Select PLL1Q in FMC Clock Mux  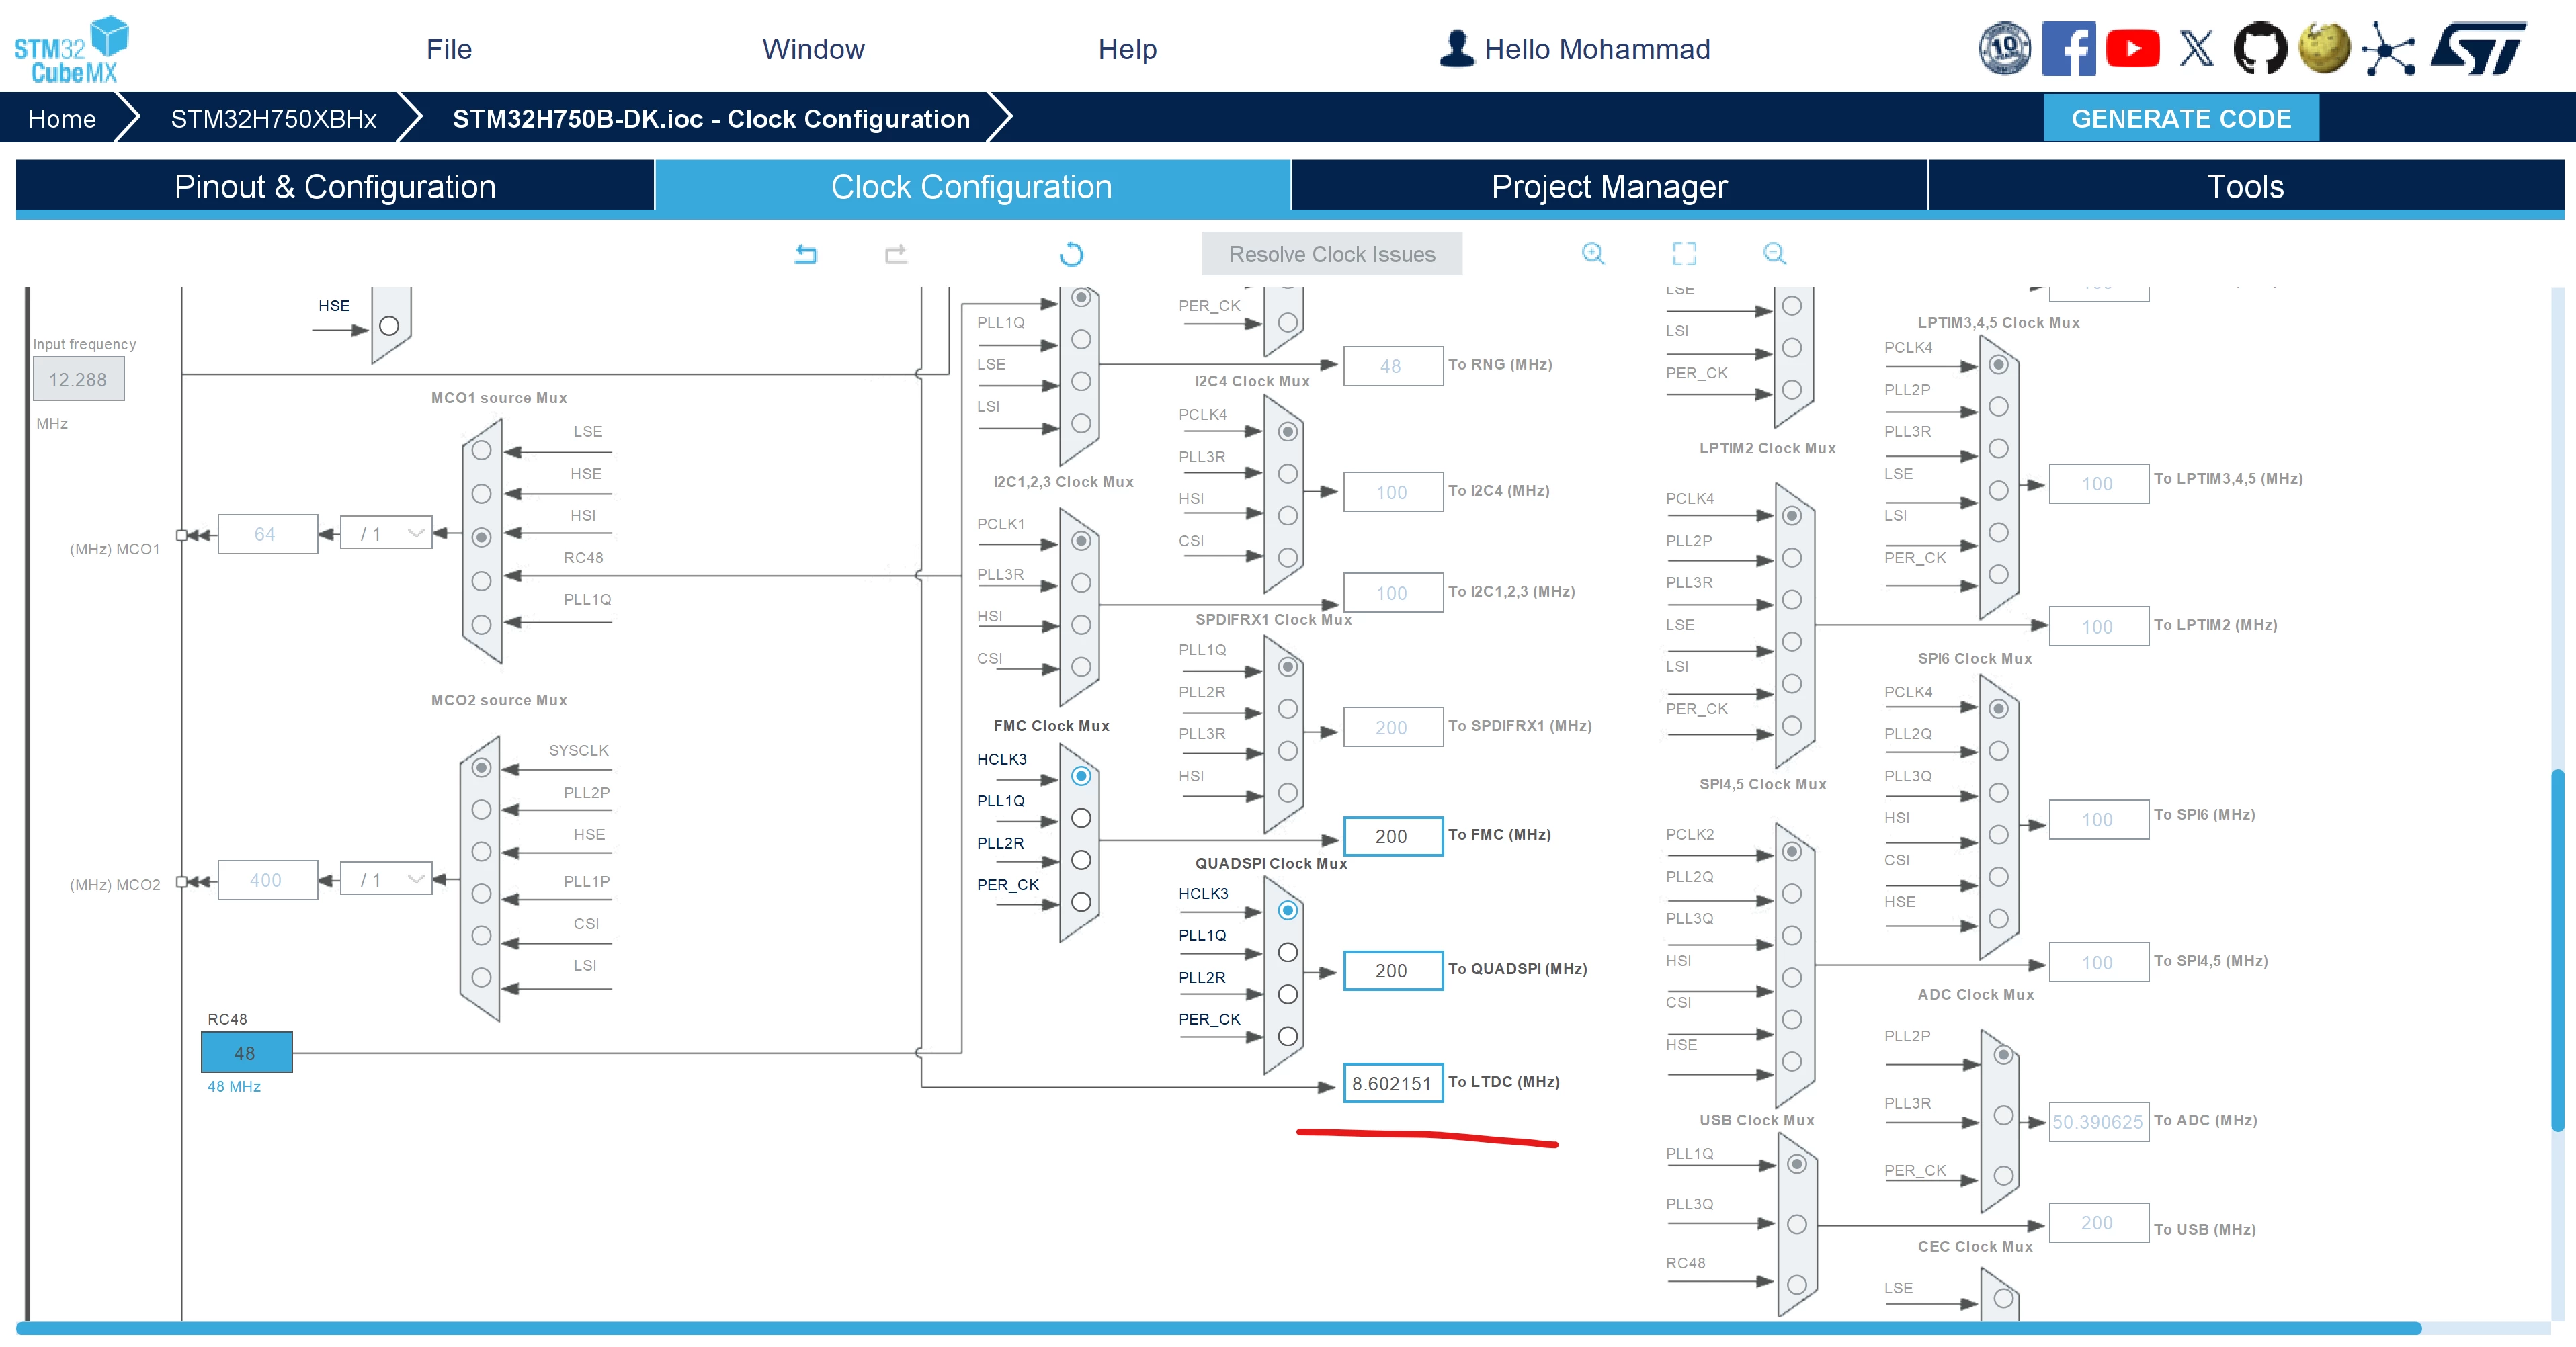pyautogui.click(x=1081, y=818)
